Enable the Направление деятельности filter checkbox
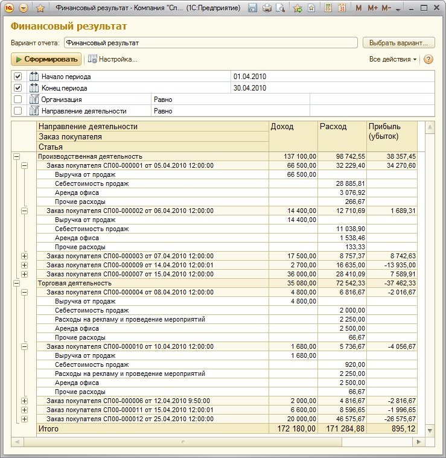 (18, 111)
